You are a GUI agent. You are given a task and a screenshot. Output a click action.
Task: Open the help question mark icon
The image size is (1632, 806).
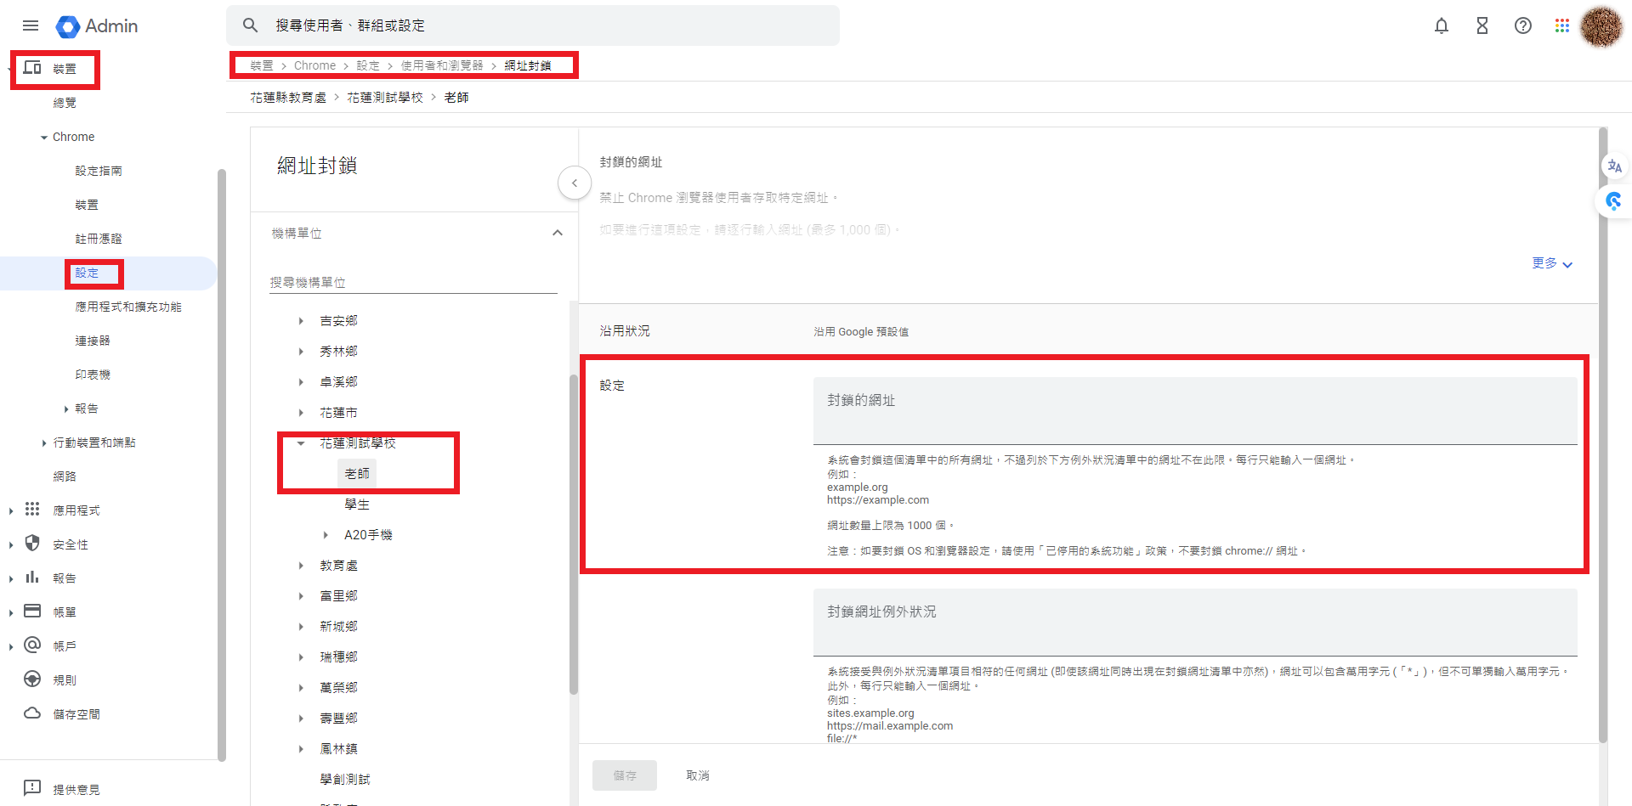click(x=1522, y=25)
